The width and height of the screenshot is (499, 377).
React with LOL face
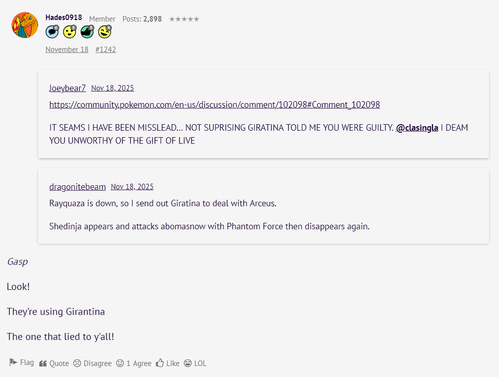tap(195, 363)
